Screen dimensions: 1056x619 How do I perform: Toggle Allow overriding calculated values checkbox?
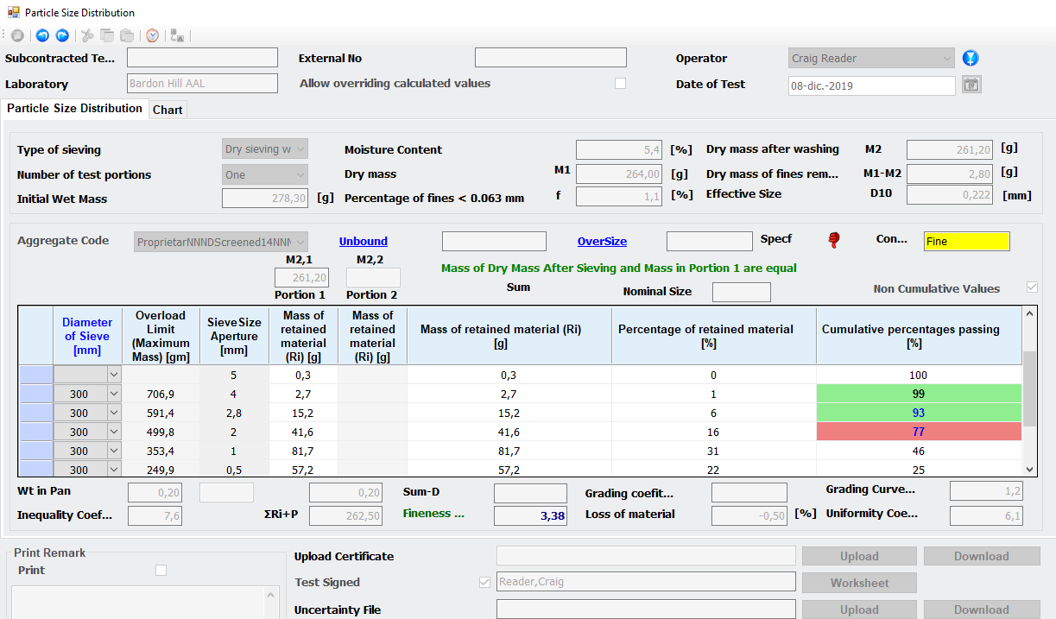click(x=620, y=84)
